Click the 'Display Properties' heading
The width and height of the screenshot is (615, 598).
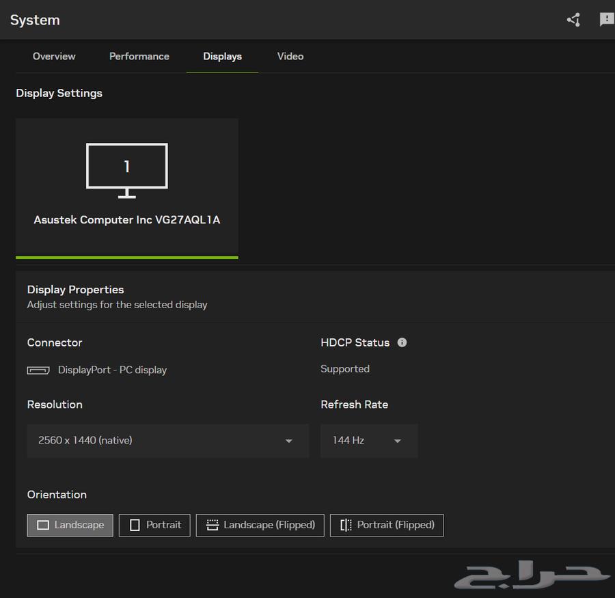click(75, 290)
